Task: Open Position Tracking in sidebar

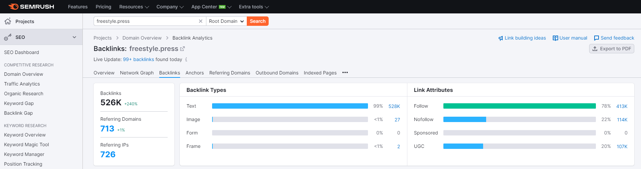Action: [x=23, y=164]
